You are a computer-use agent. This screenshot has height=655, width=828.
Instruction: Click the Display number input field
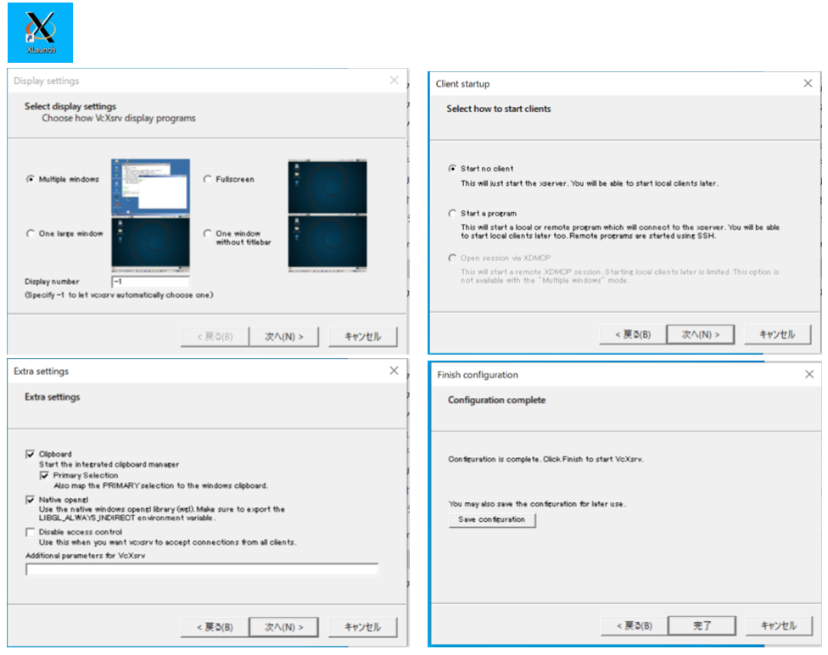coord(150,282)
